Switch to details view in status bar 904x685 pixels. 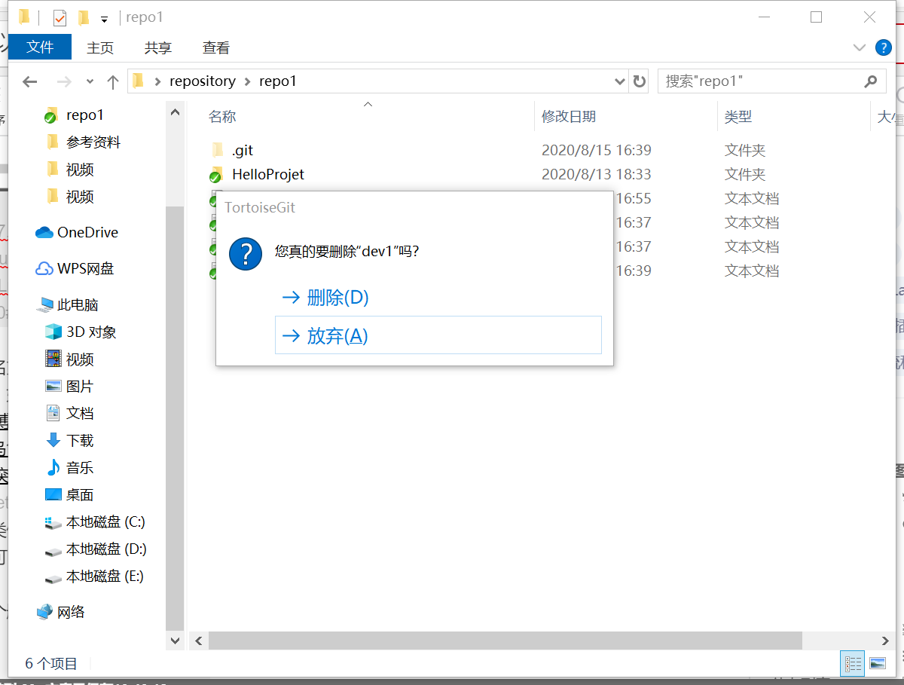(853, 662)
